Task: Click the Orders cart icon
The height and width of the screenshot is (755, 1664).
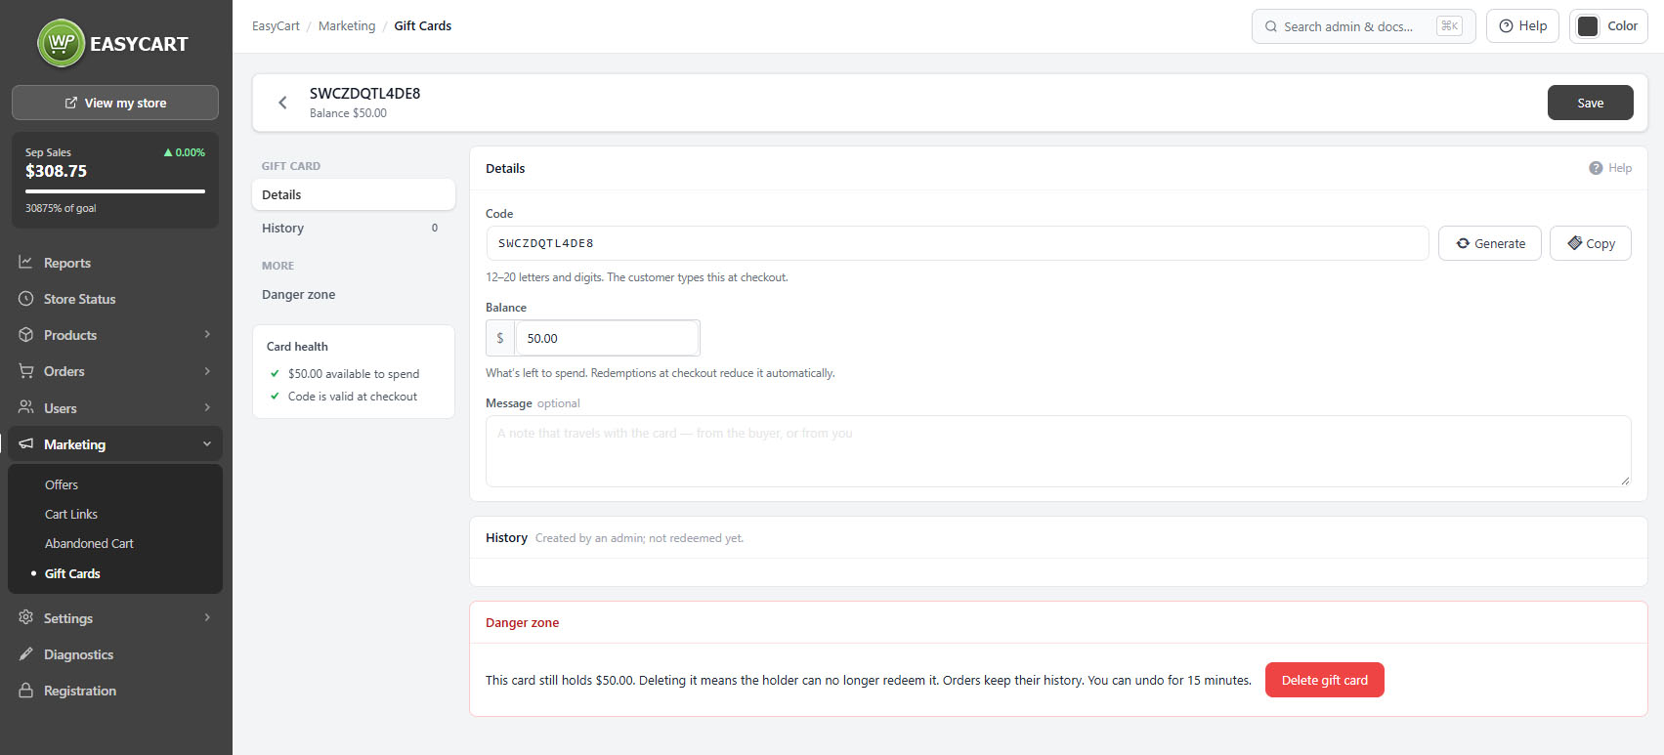Action: pos(26,371)
